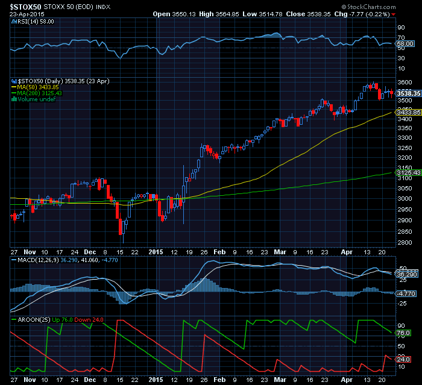Click the Apr label on price time axis
This screenshot has width=422, height=385.
[x=347, y=252]
